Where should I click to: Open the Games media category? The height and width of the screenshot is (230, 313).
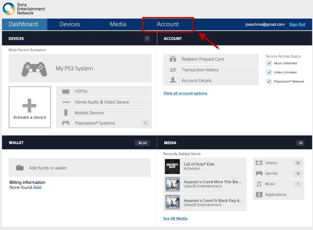click(x=279, y=173)
